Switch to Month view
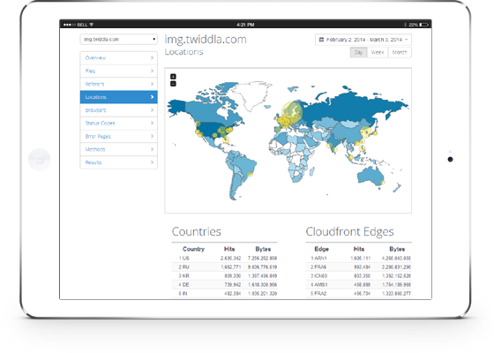 (x=400, y=52)
